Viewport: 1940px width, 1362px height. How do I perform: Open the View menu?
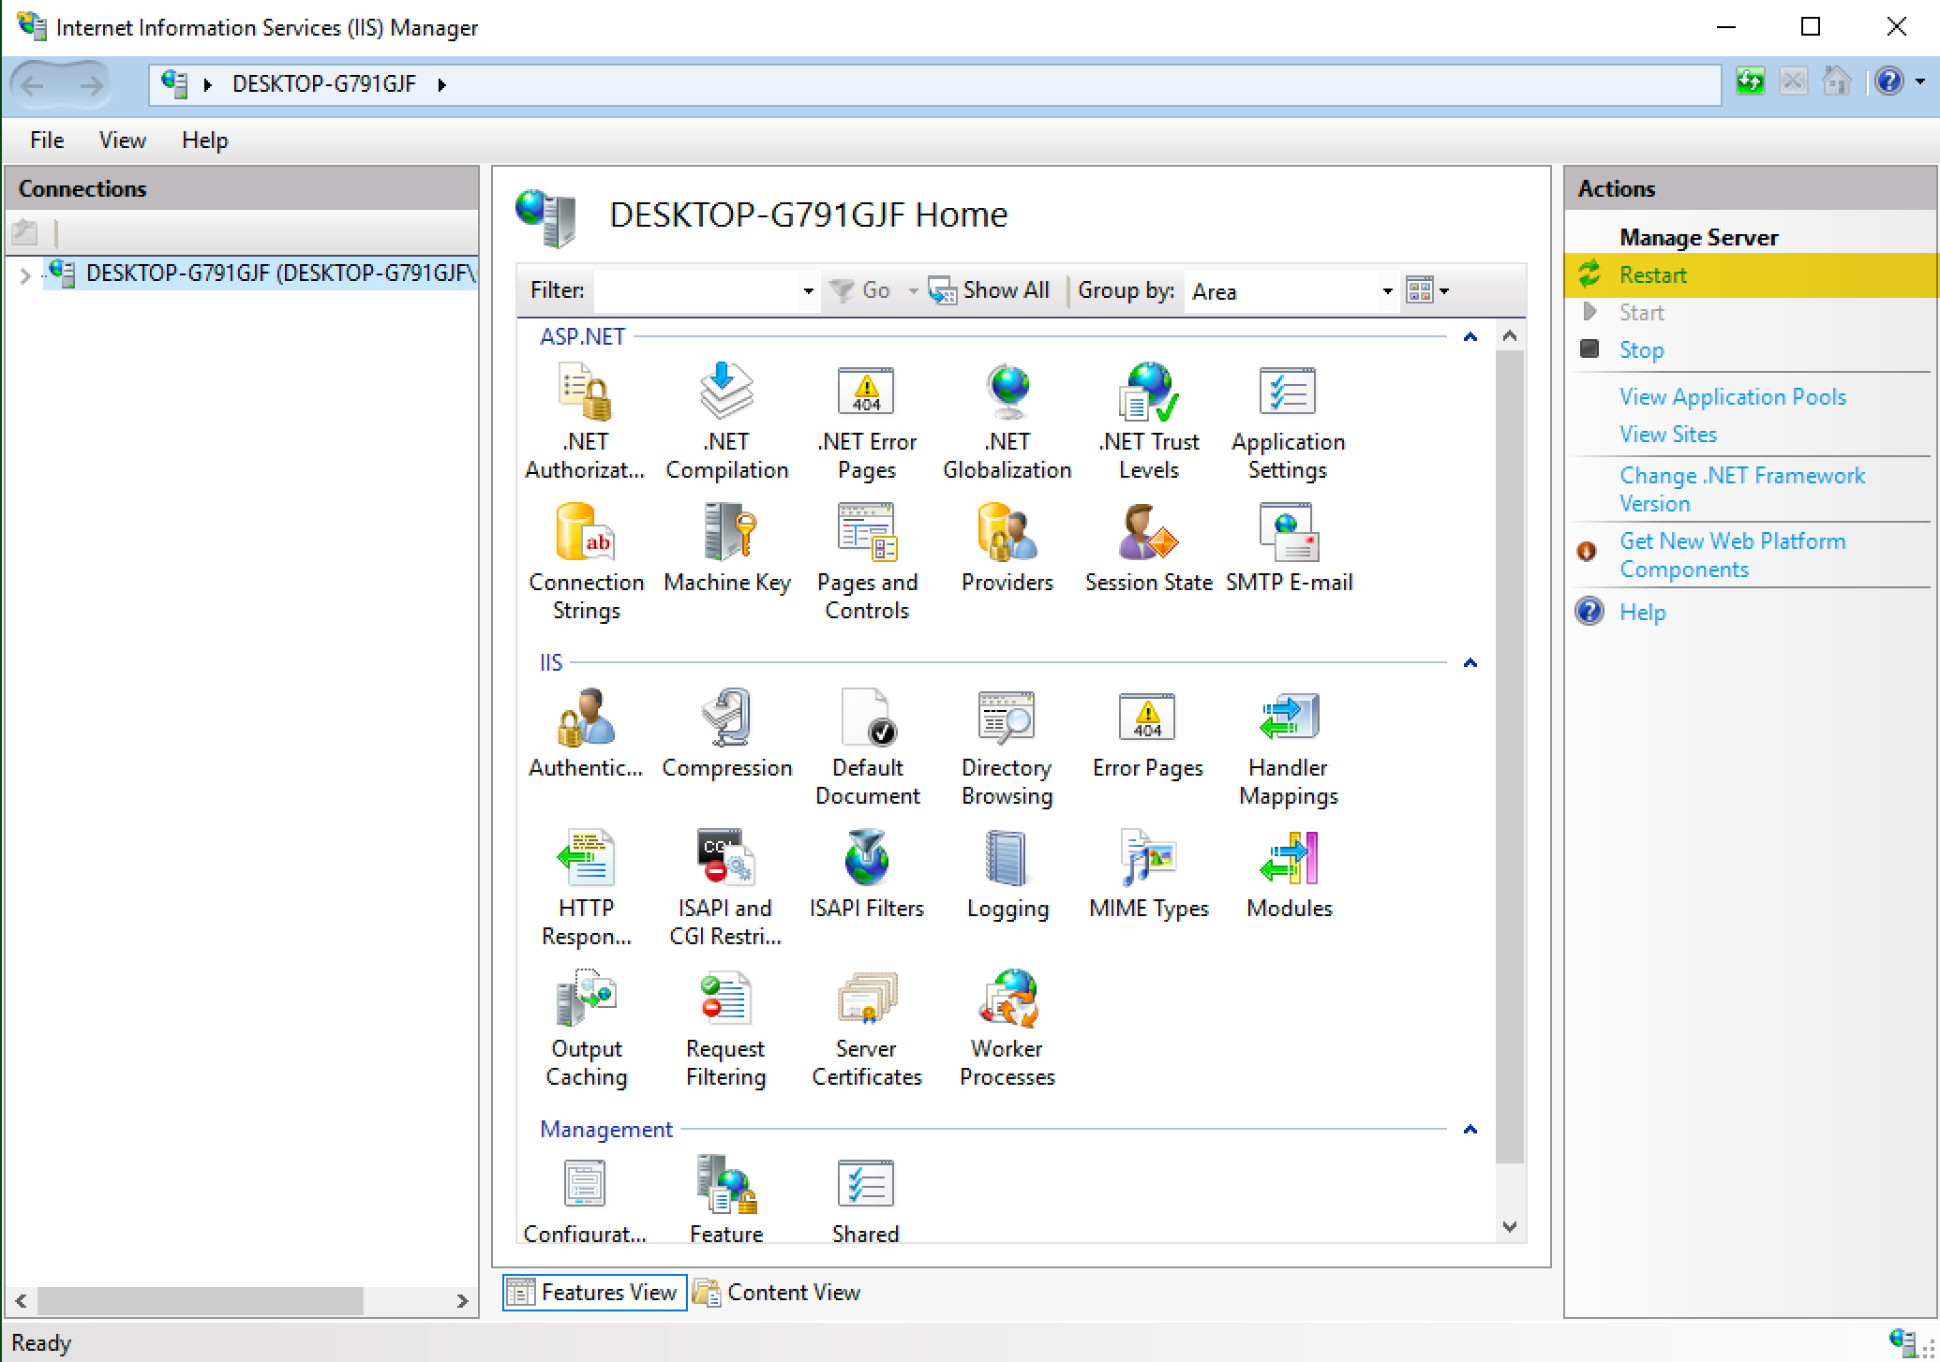123,141
